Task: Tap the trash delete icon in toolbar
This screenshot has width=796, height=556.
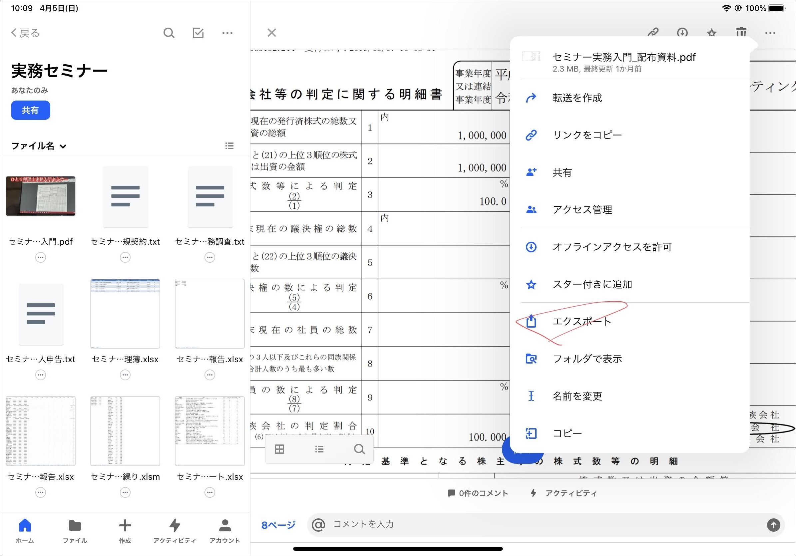Action: click(741, 32)
